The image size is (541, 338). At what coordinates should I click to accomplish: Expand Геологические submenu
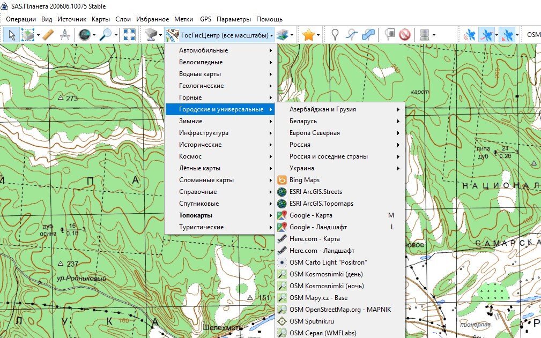coord(220,86)
